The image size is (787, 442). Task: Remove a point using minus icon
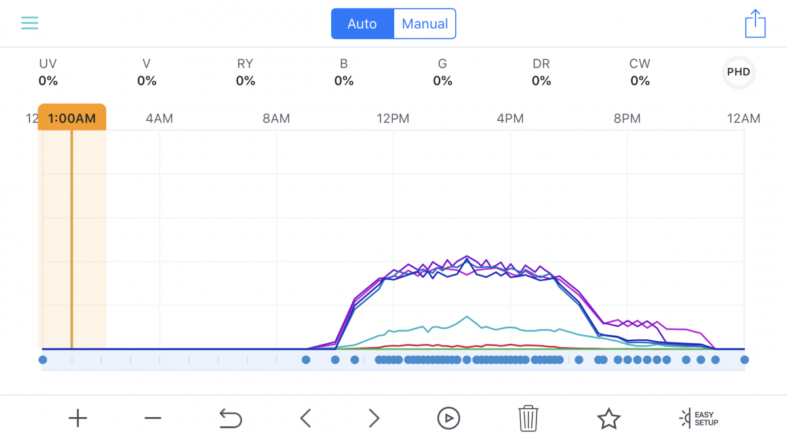pos(153,418)
